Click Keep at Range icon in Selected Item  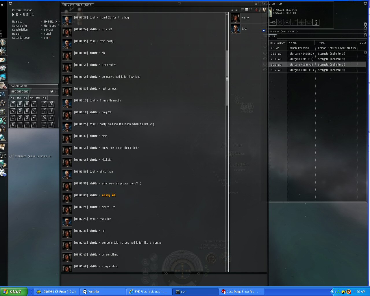pos(294,22)
